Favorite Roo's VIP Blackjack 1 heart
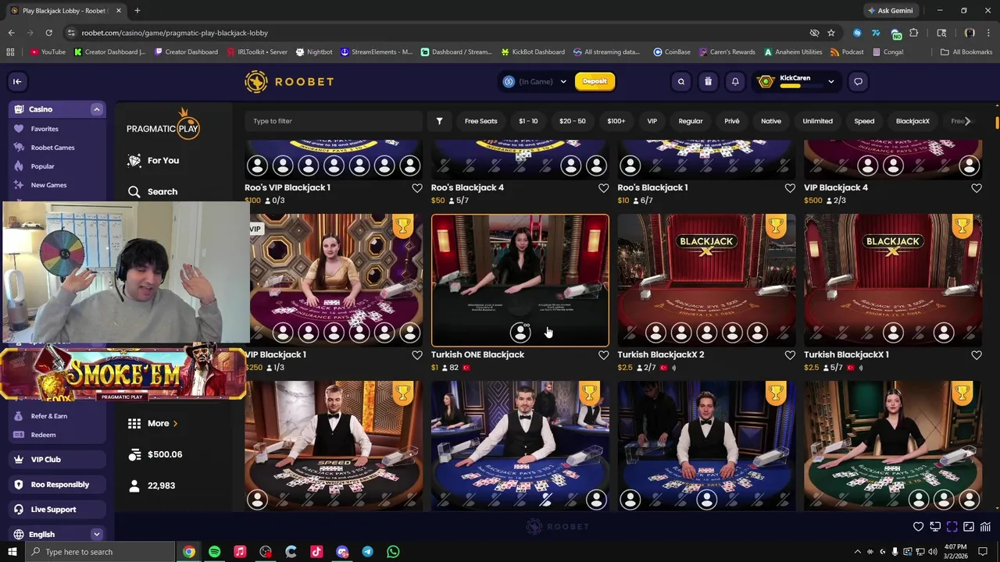Screen dimensions: 1000x562 417,188
